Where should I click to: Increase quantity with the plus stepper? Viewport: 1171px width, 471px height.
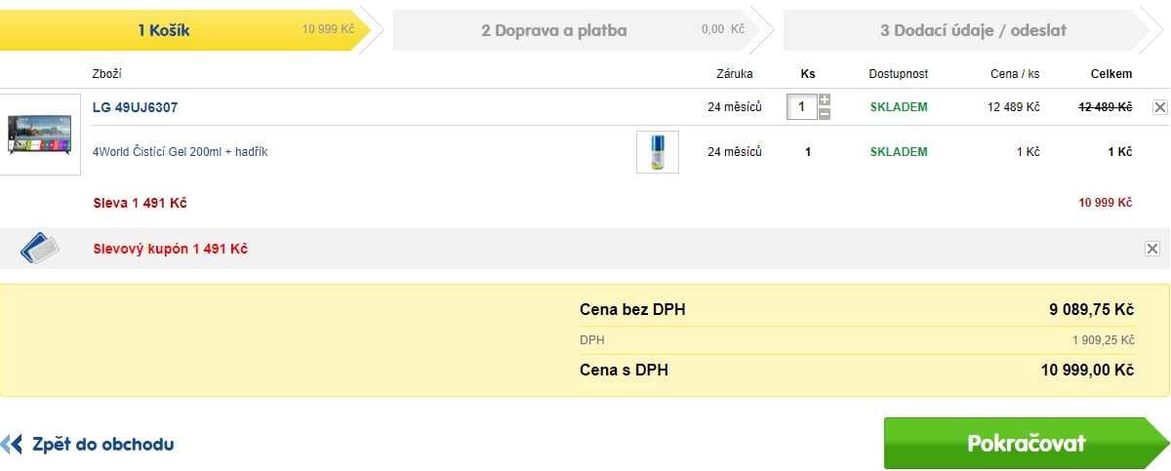pyautogui.click(x=825, y=99)
